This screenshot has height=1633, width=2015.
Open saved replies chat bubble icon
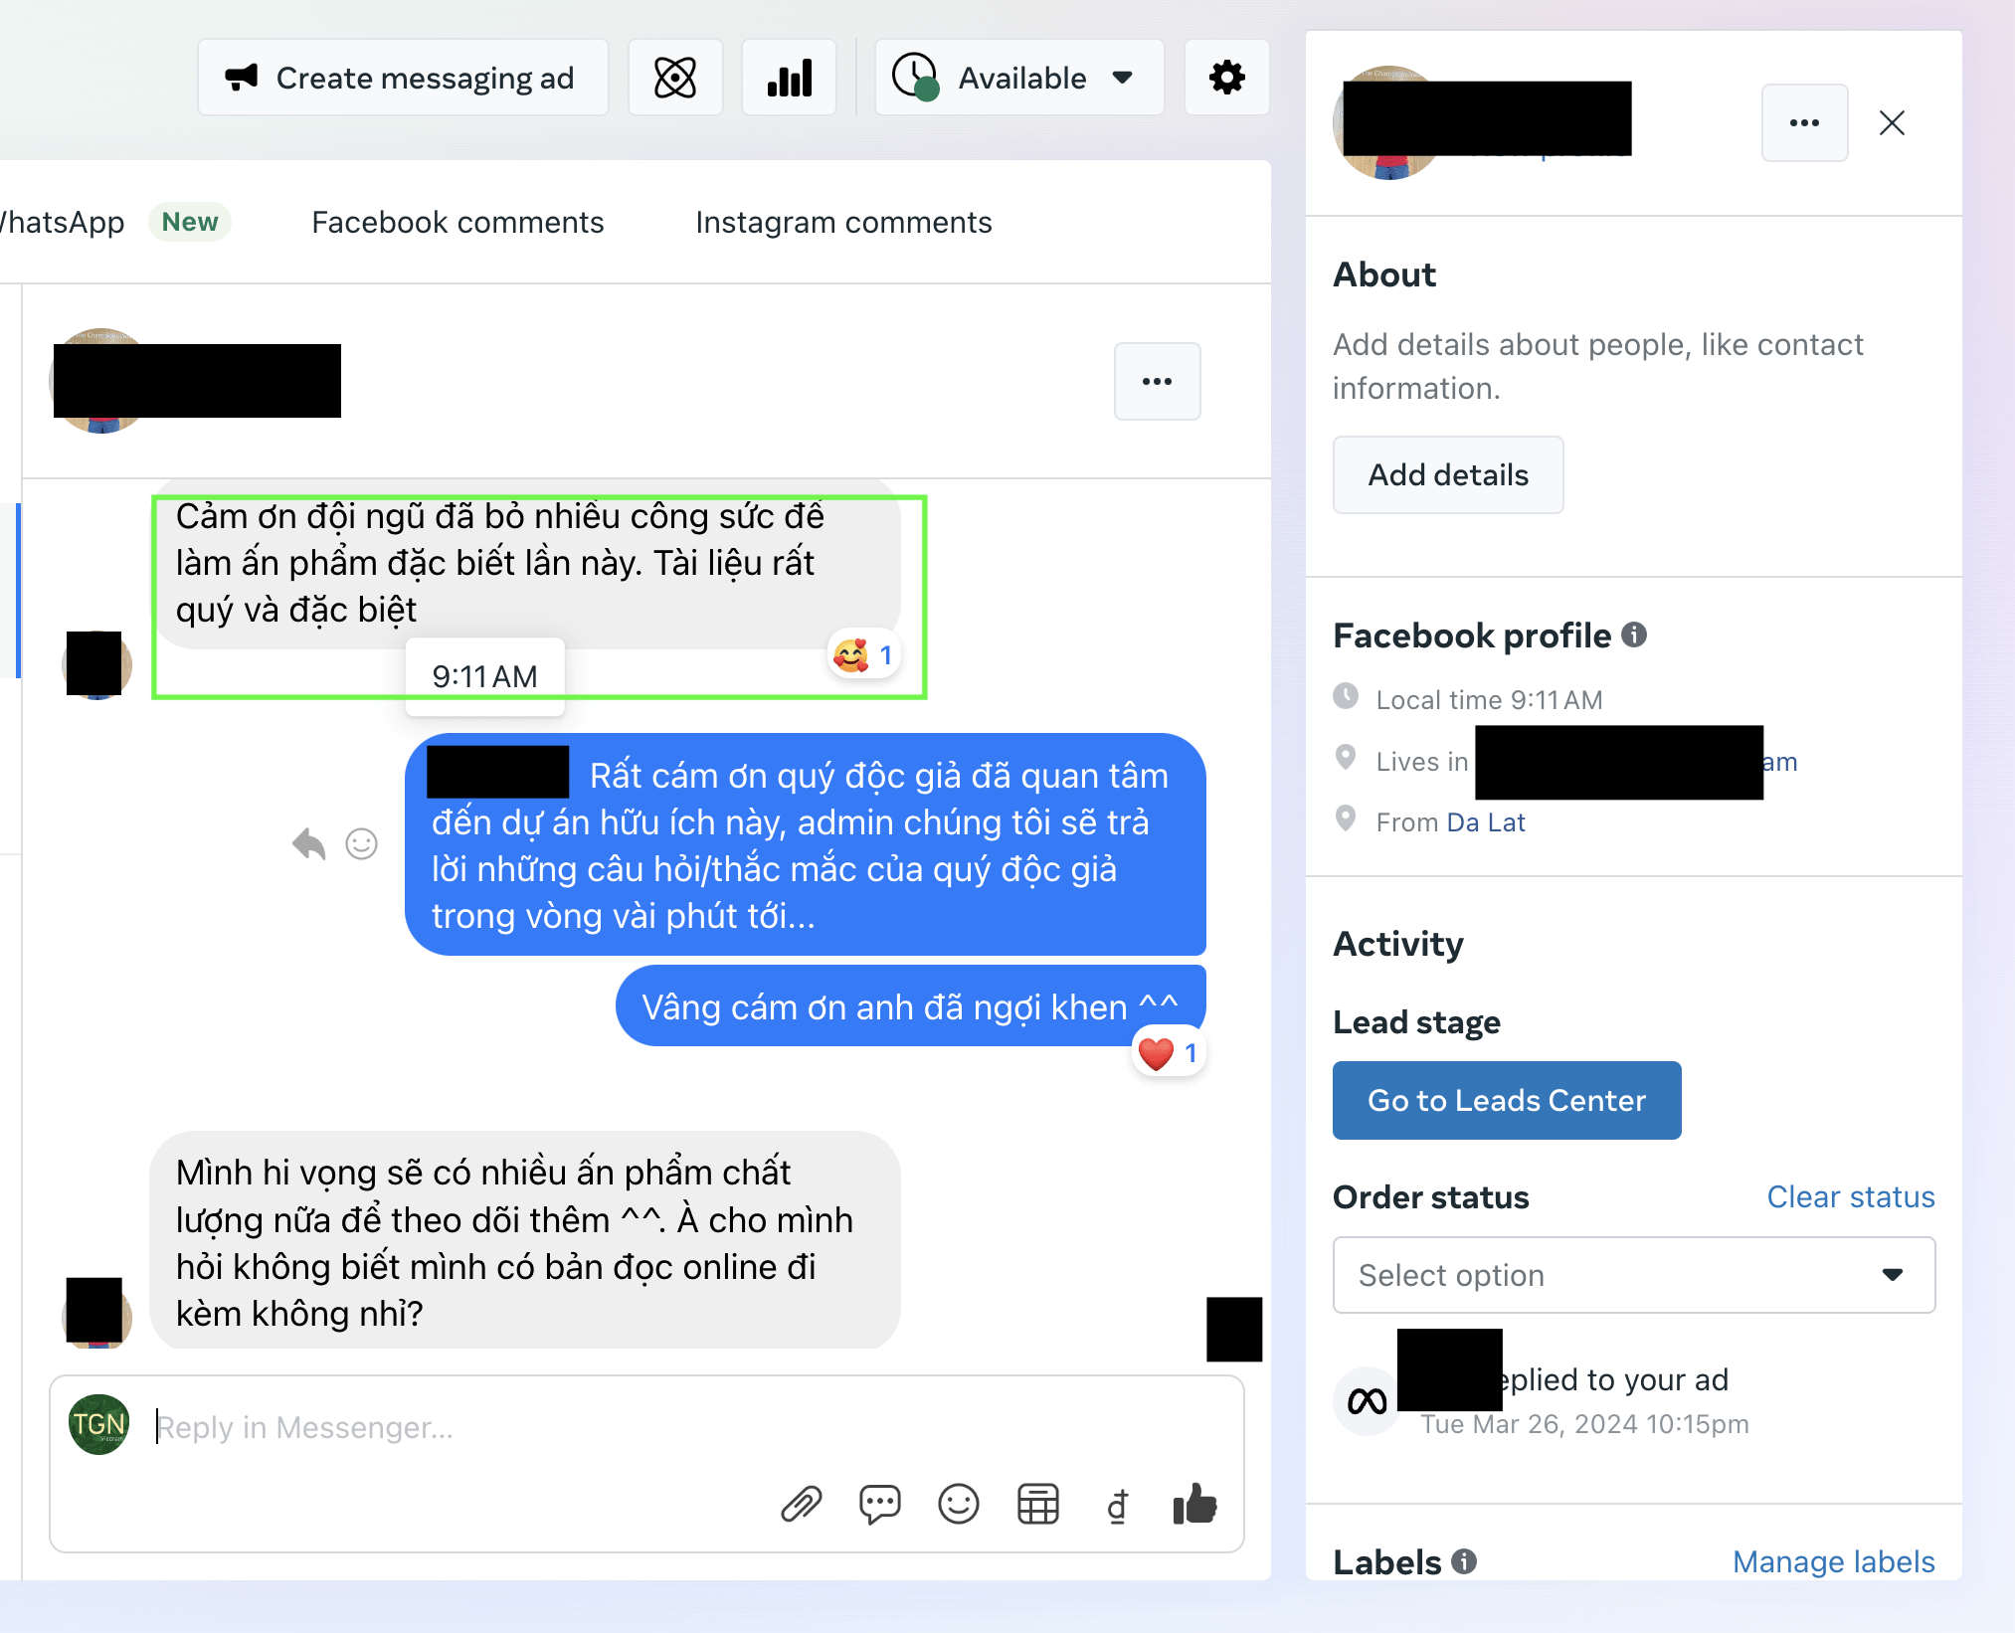880,1504
